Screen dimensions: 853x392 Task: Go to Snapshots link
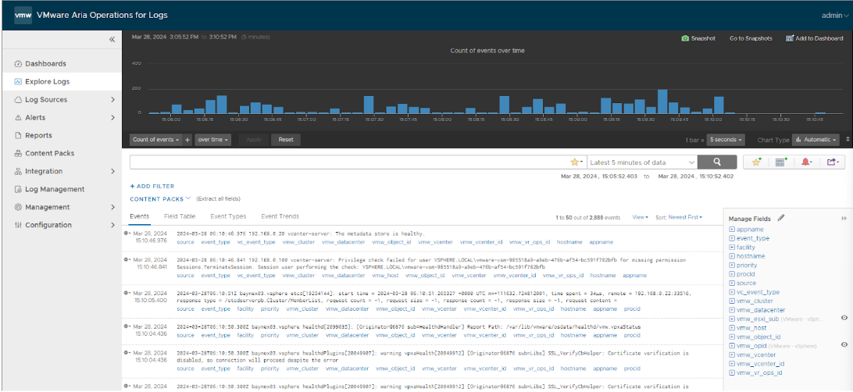point(750,38)
